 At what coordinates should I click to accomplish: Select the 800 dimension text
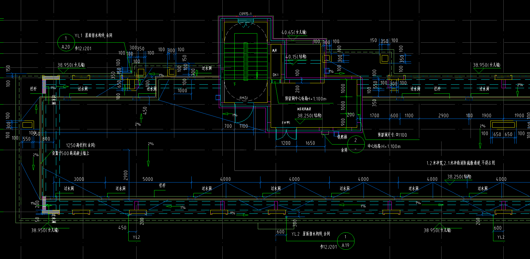click(46, 139)
